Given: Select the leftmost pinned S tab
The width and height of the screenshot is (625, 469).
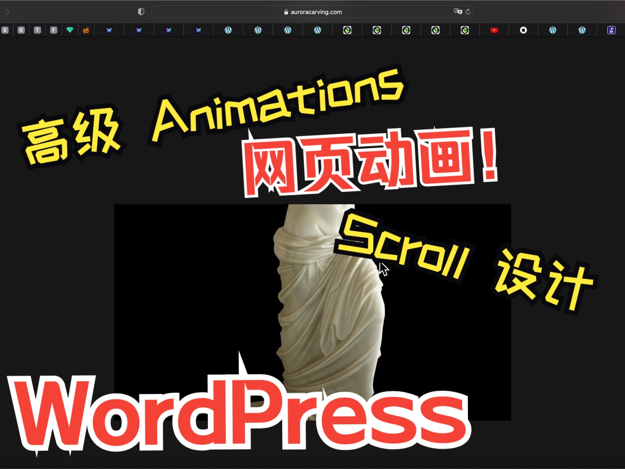Looking at the screenshot, I should [x=5, y=30].
